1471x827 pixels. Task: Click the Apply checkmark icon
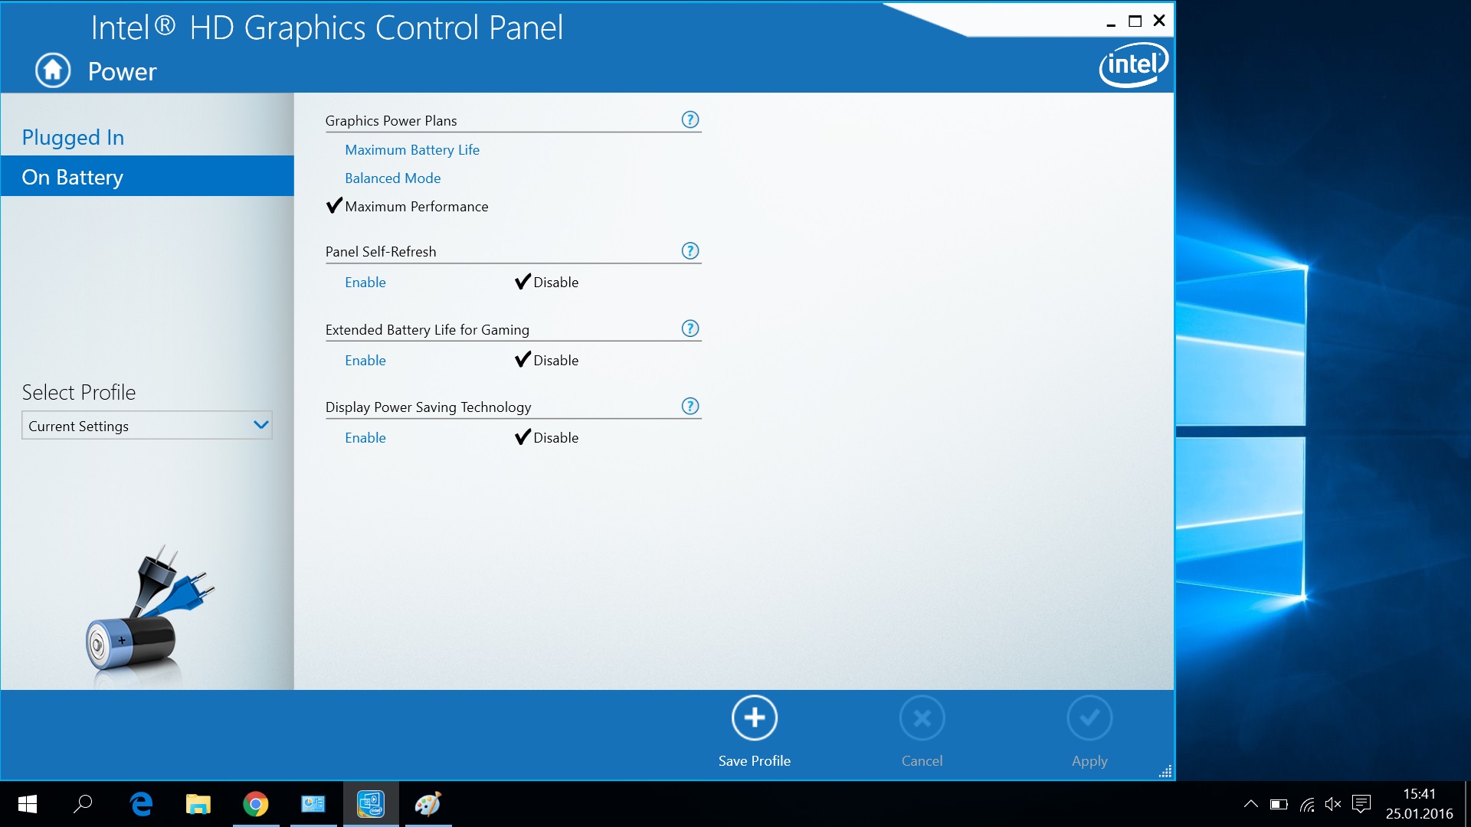click(x=1089, y=717)
